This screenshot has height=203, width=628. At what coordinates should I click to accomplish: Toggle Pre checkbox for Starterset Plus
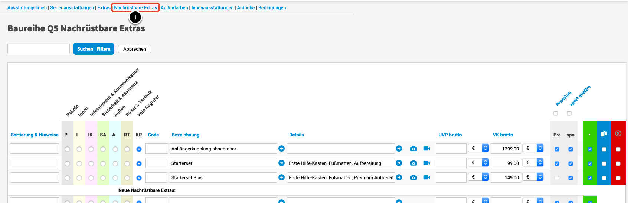557,178
